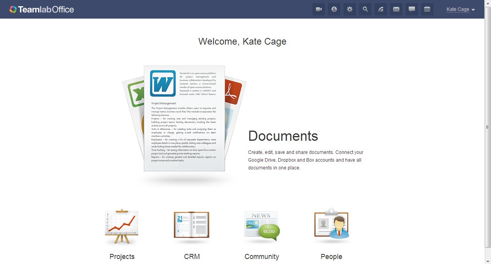491x264 pixels.
Task: Open the Projects chart easel icon
Action: (x=122, y=227)
